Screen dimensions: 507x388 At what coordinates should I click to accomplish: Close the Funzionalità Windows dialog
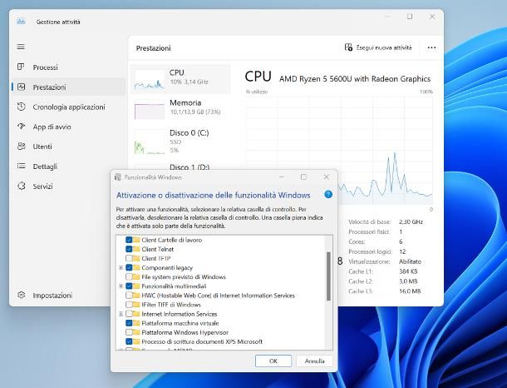coord(327,177)
